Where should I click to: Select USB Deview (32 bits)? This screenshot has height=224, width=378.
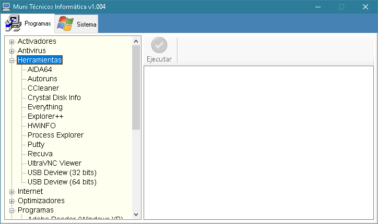point(62,173)
